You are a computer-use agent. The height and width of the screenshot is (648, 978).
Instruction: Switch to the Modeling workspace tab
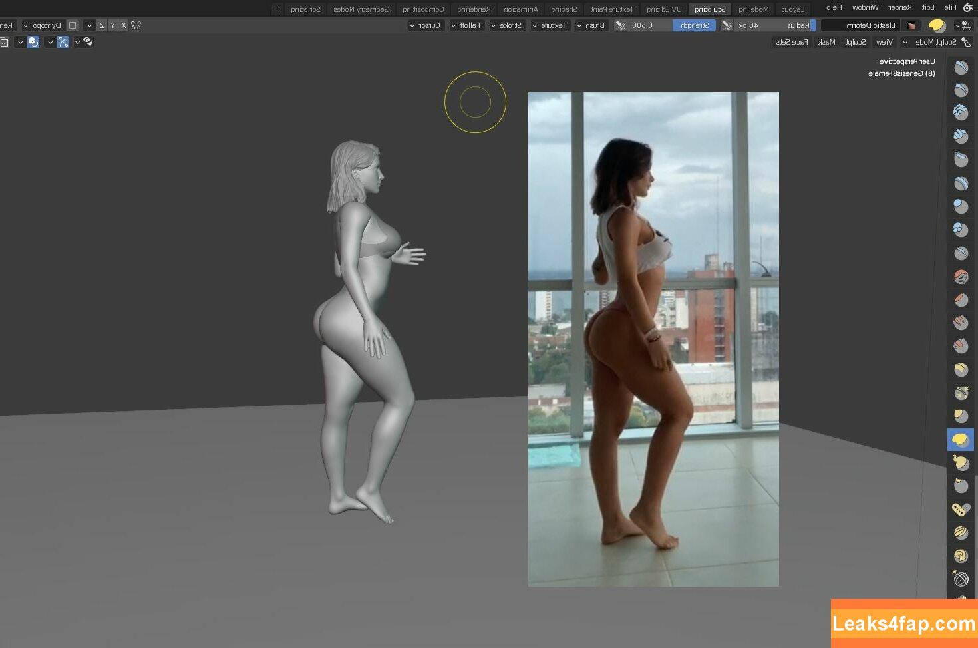coord(754,9)
